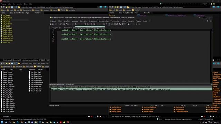The width and height of the screenshot is (221, 124).
Task: Open the Localizar menu in Notepad++
Action: (67, 21)
